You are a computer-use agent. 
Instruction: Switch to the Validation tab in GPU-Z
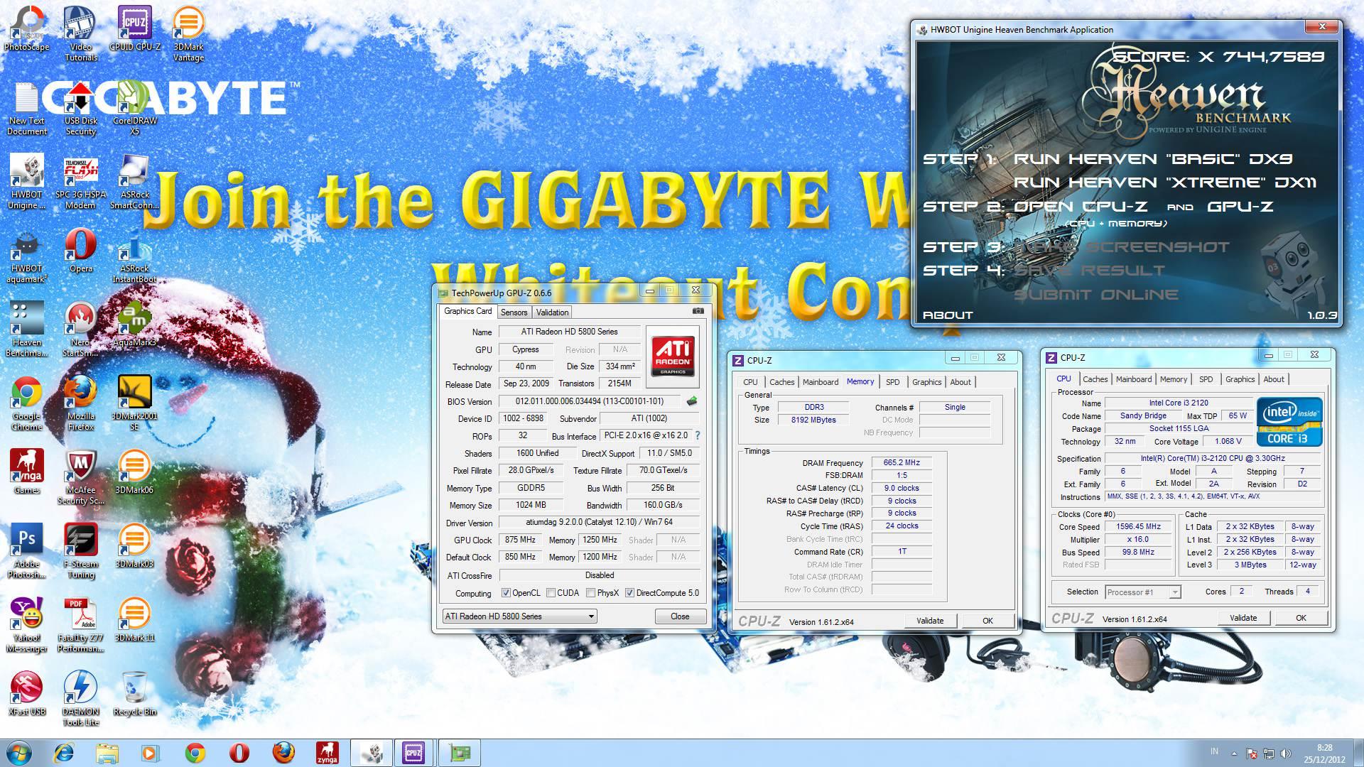point(552,312)
